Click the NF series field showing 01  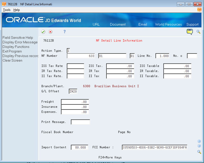[112, 56]
